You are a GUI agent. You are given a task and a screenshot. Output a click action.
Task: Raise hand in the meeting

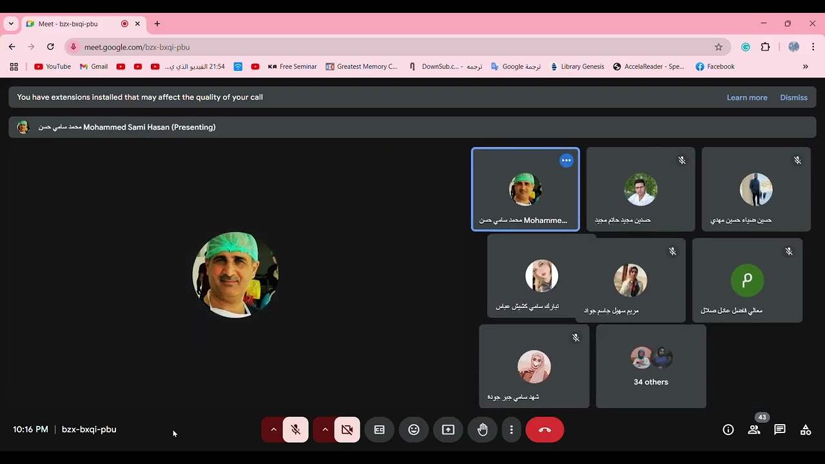pos(483,430)
